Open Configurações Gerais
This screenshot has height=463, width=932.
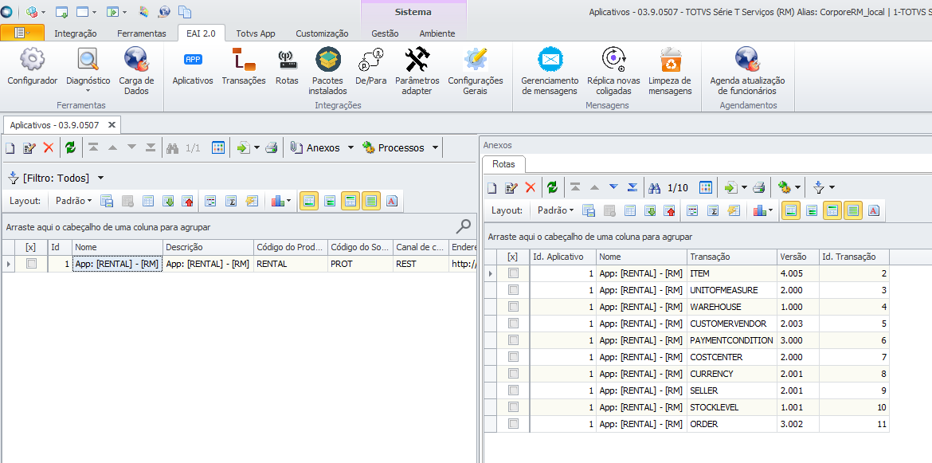[x=476, y=70]
